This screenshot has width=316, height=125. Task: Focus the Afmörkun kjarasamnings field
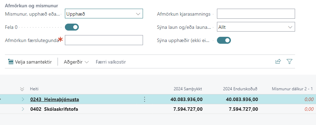(256, 14)
